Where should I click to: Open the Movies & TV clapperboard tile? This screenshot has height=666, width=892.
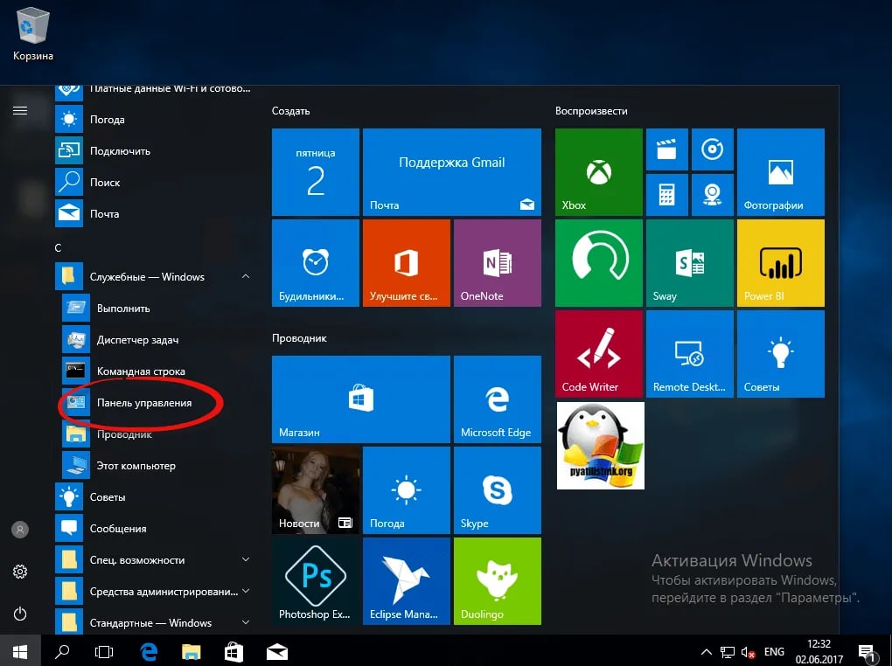pyautogui.click(x=666, y=149)
